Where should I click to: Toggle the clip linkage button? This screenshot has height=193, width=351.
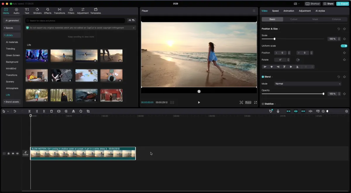(303, 111)
